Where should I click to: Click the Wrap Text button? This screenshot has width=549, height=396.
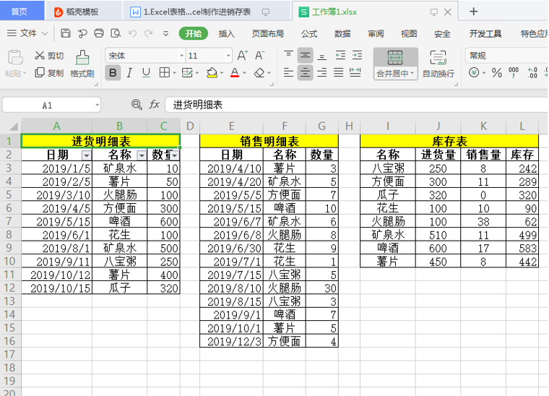coord(438,64)
